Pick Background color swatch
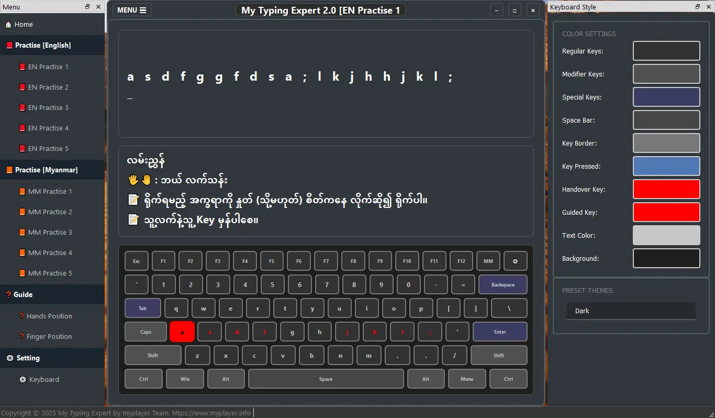Image resolution: width=715 pixels, height=418 pixels. click(x=666, y=258)
